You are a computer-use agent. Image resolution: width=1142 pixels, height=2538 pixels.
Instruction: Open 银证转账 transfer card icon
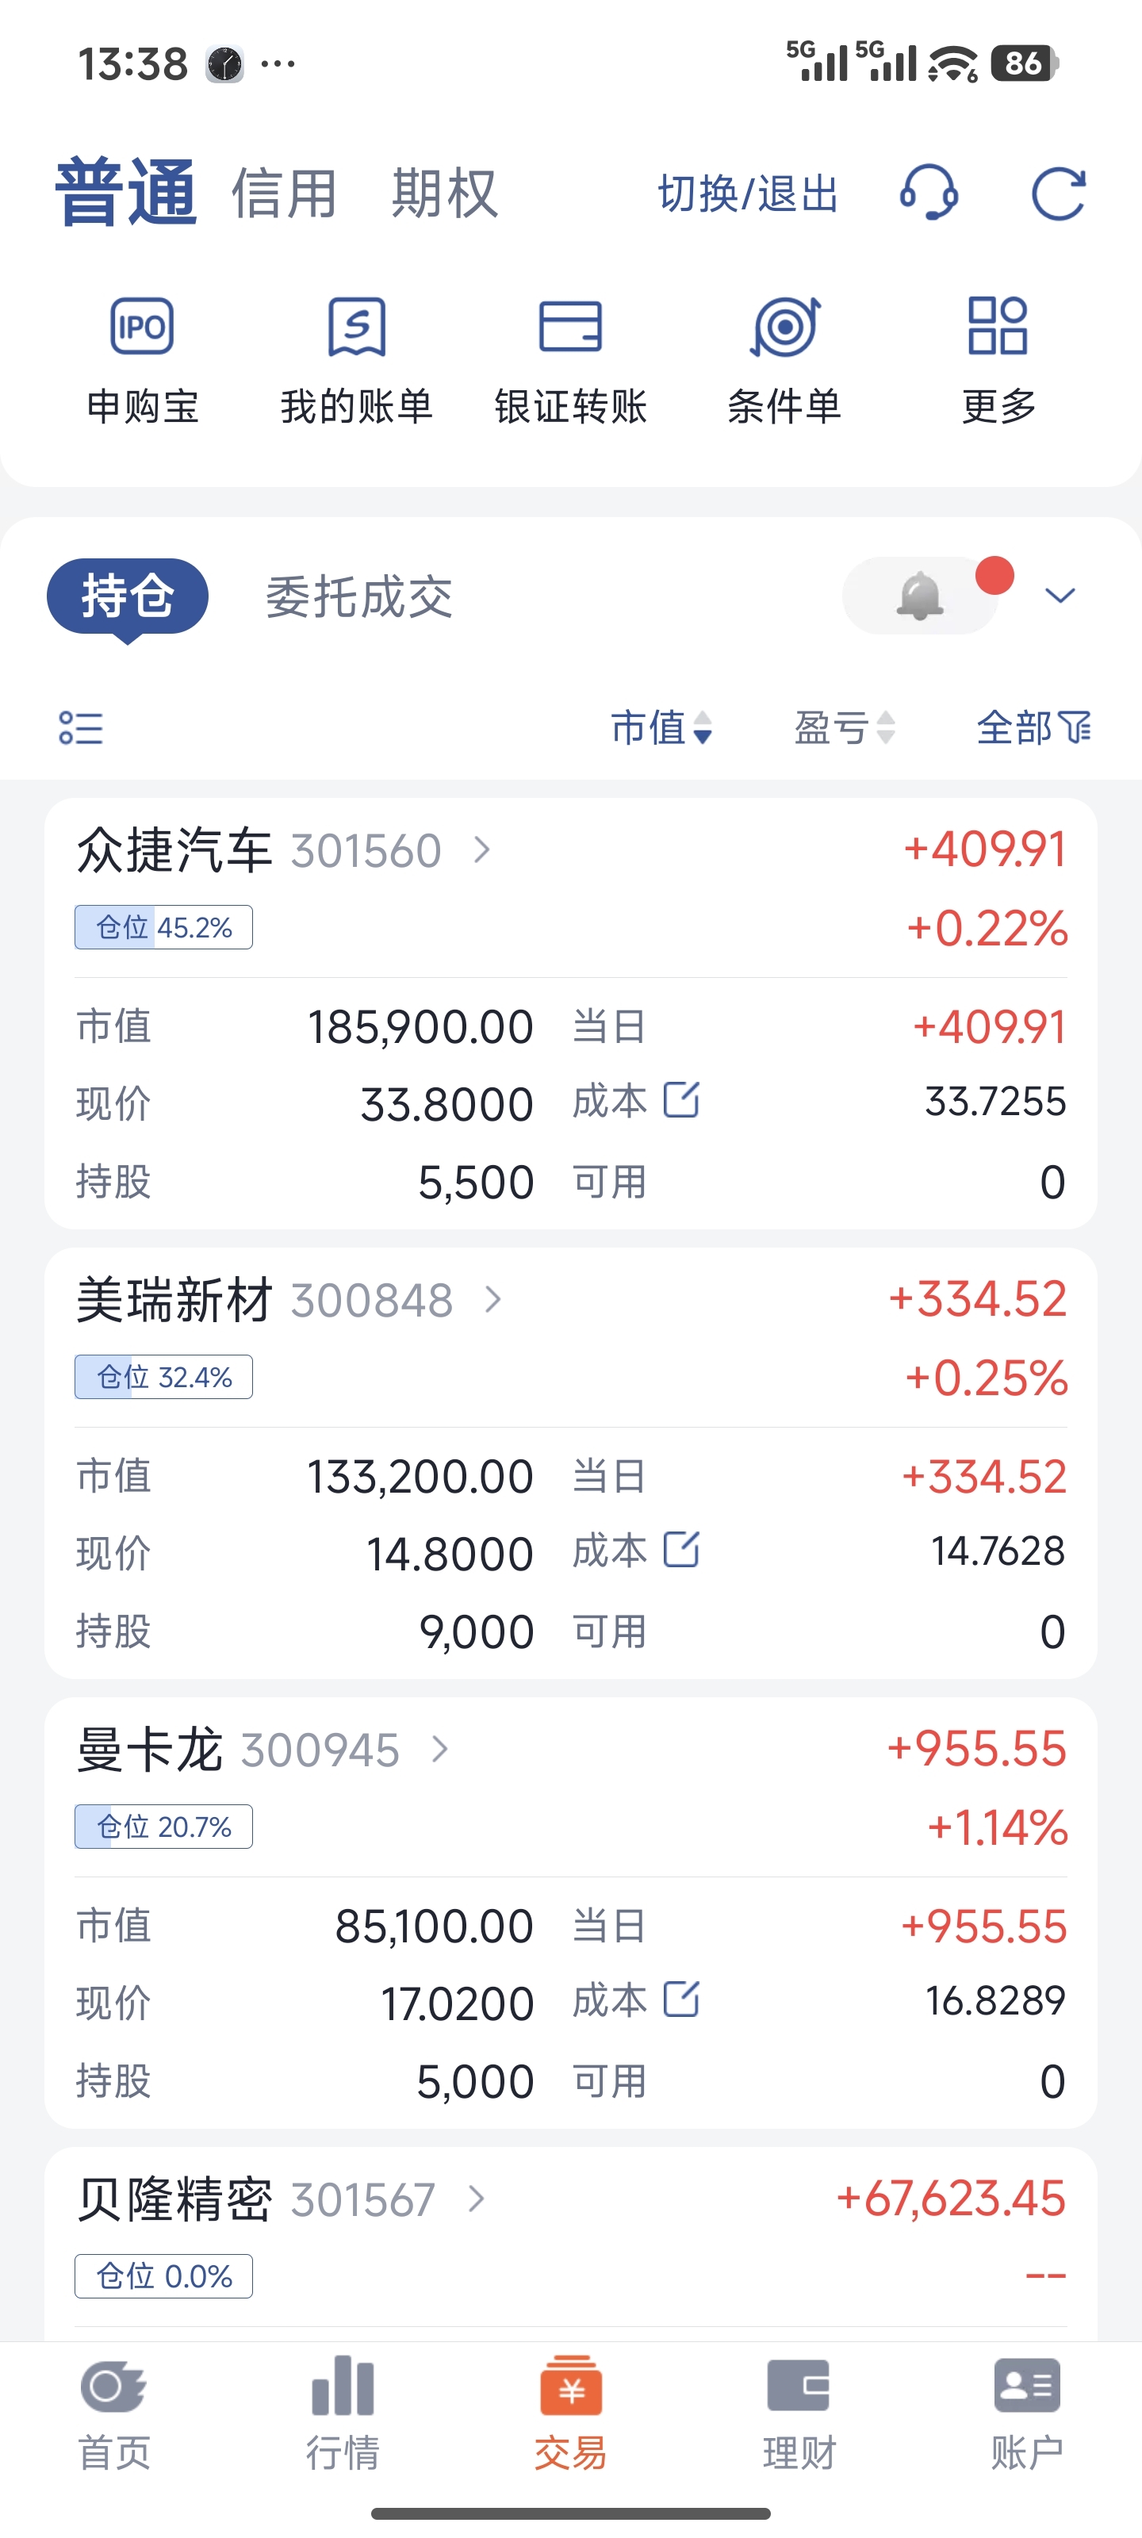click(570, 326)
